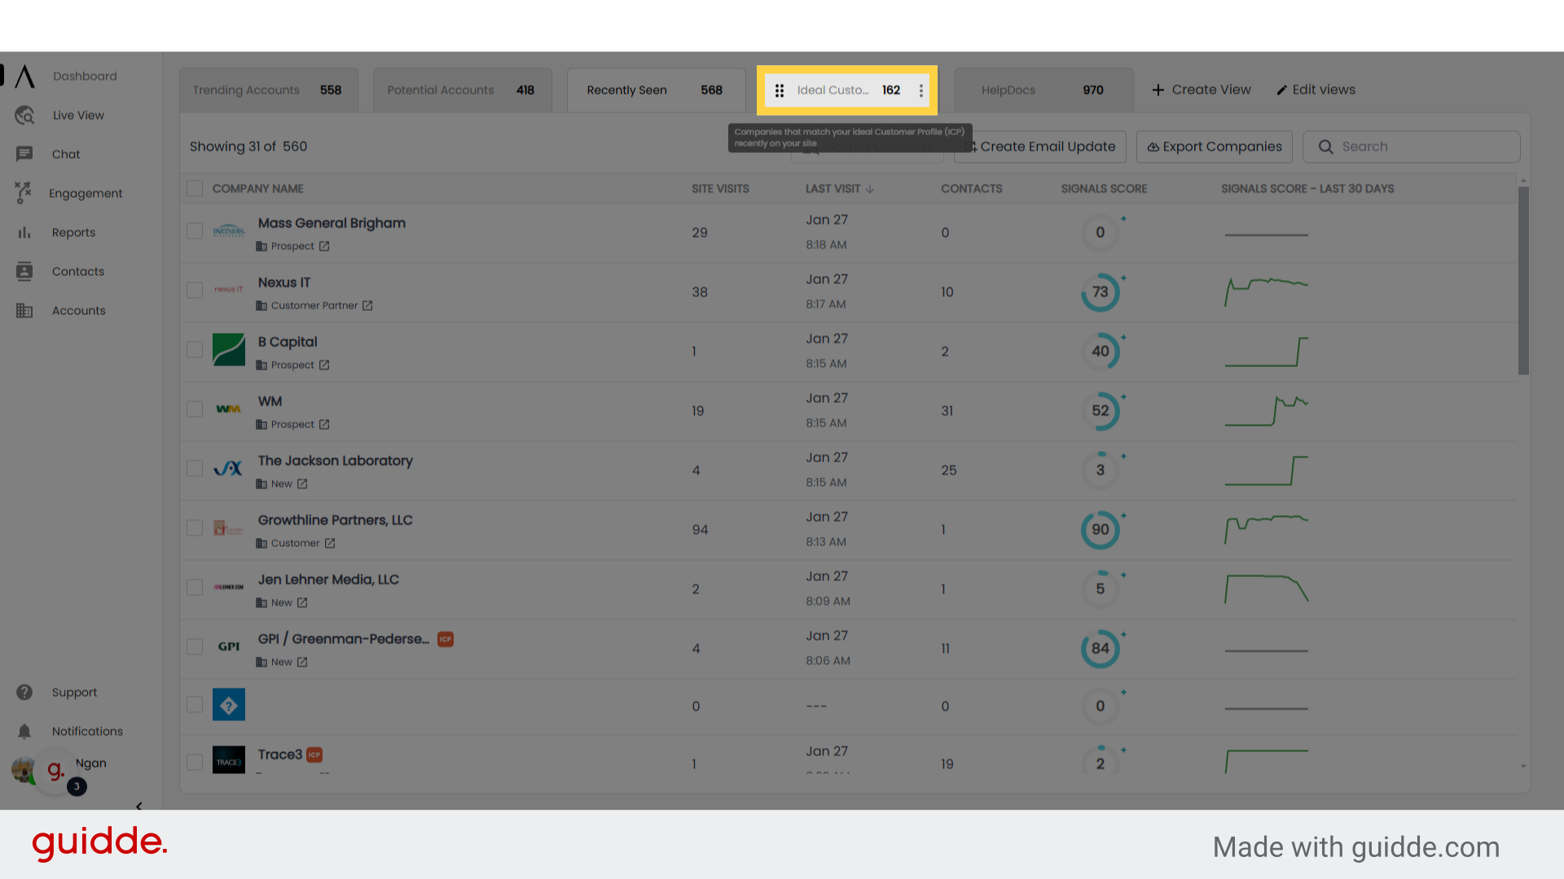Viewport: 1564px width, 879px height.
Task: Toggle the select-all checkbox in header
Action: 195,189
